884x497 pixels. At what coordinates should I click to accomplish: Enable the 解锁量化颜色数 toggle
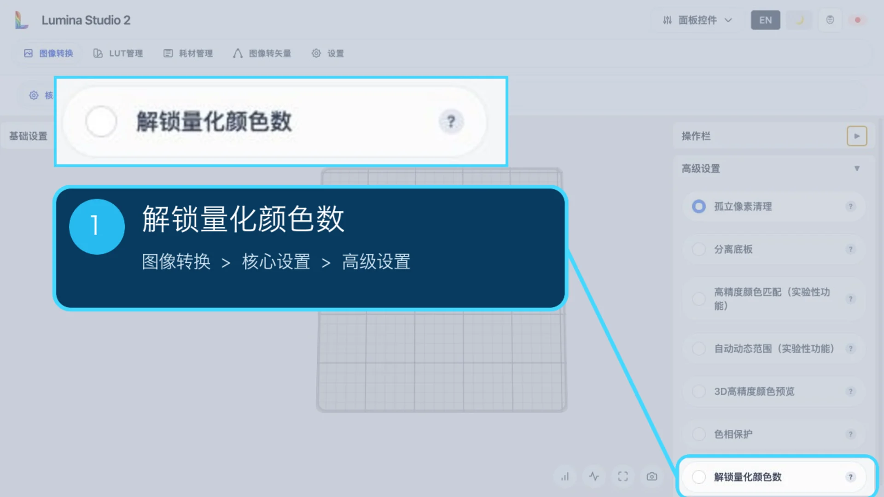[699, 477]
